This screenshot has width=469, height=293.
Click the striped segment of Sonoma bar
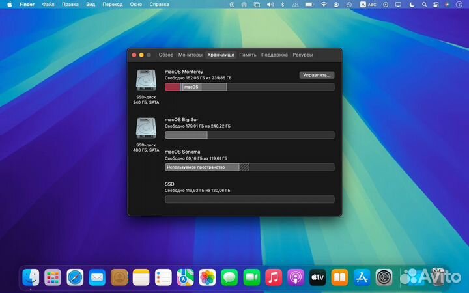click(244, 167)
